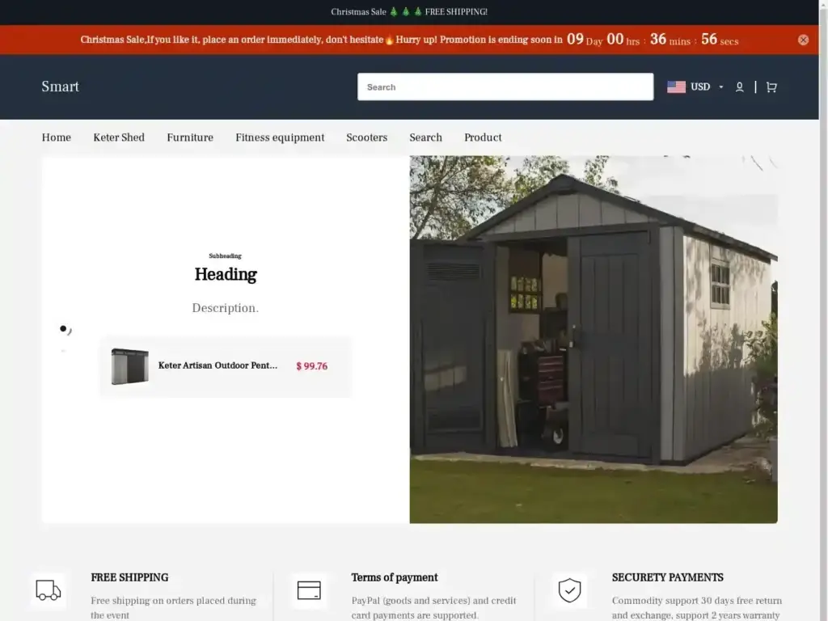Click the shield security payments icon

pyautogui.click(x=569, y=590)
